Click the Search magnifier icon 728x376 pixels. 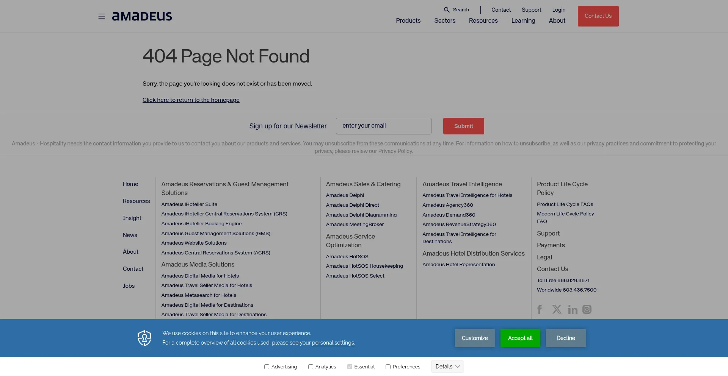point(447,10)
